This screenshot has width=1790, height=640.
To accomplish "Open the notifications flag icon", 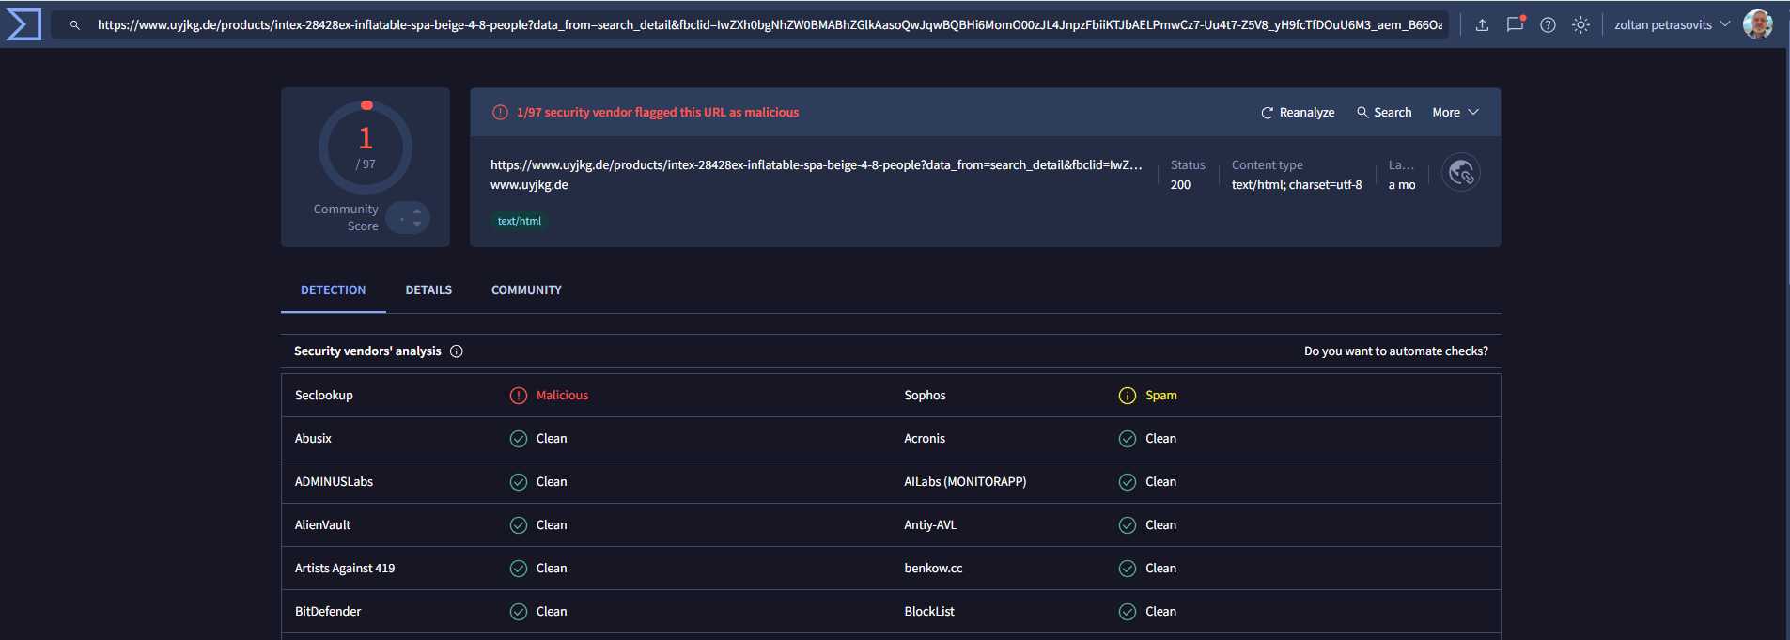I will click(x=1515, y=24).
